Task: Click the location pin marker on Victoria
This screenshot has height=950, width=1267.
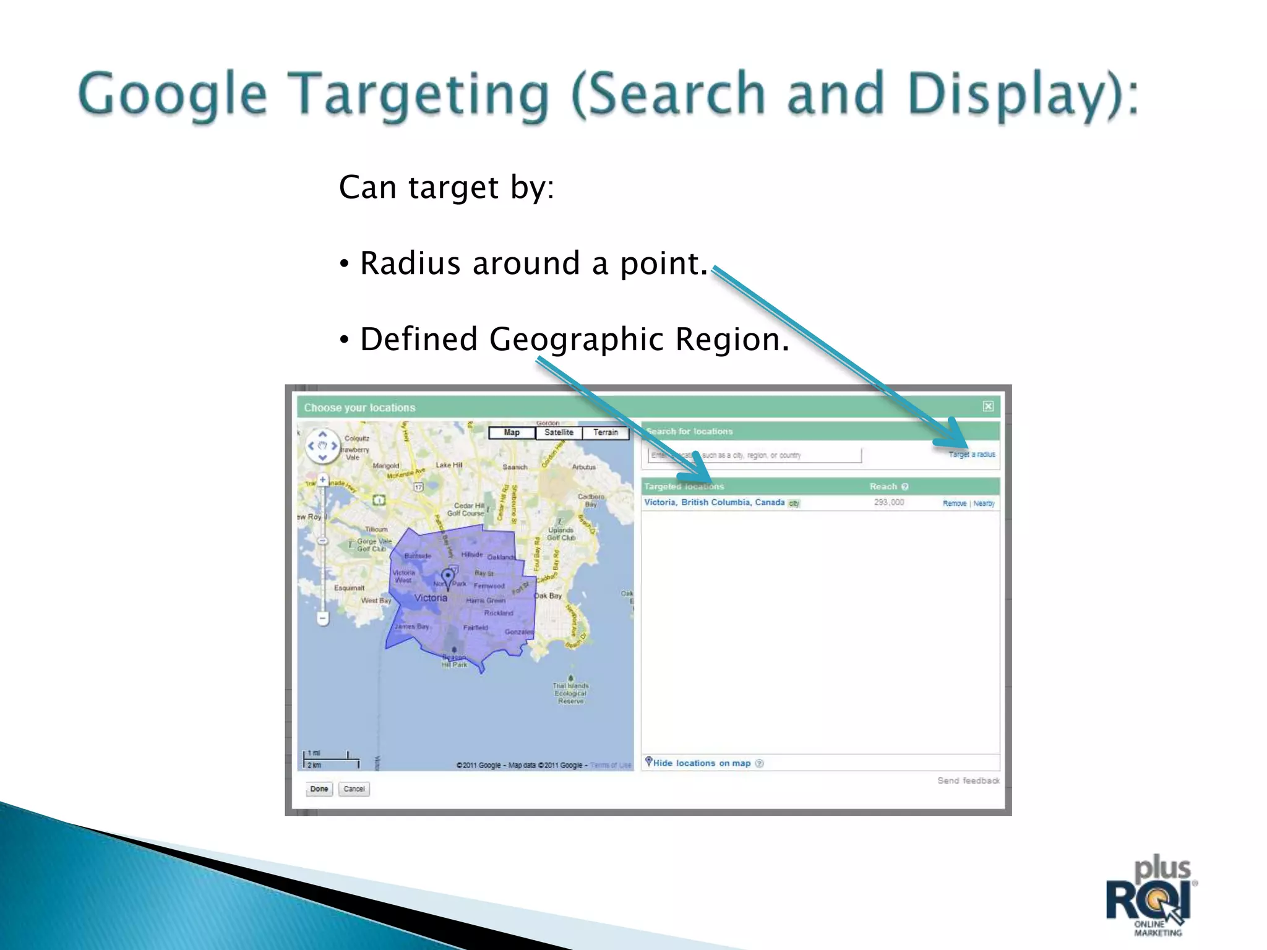Action: [x=448, y=579]
